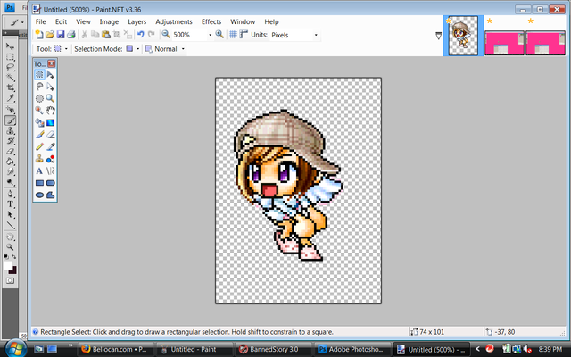Screen dimensions: 571x357
Task: Open the Window menu
Action: [x=243, y=21]
